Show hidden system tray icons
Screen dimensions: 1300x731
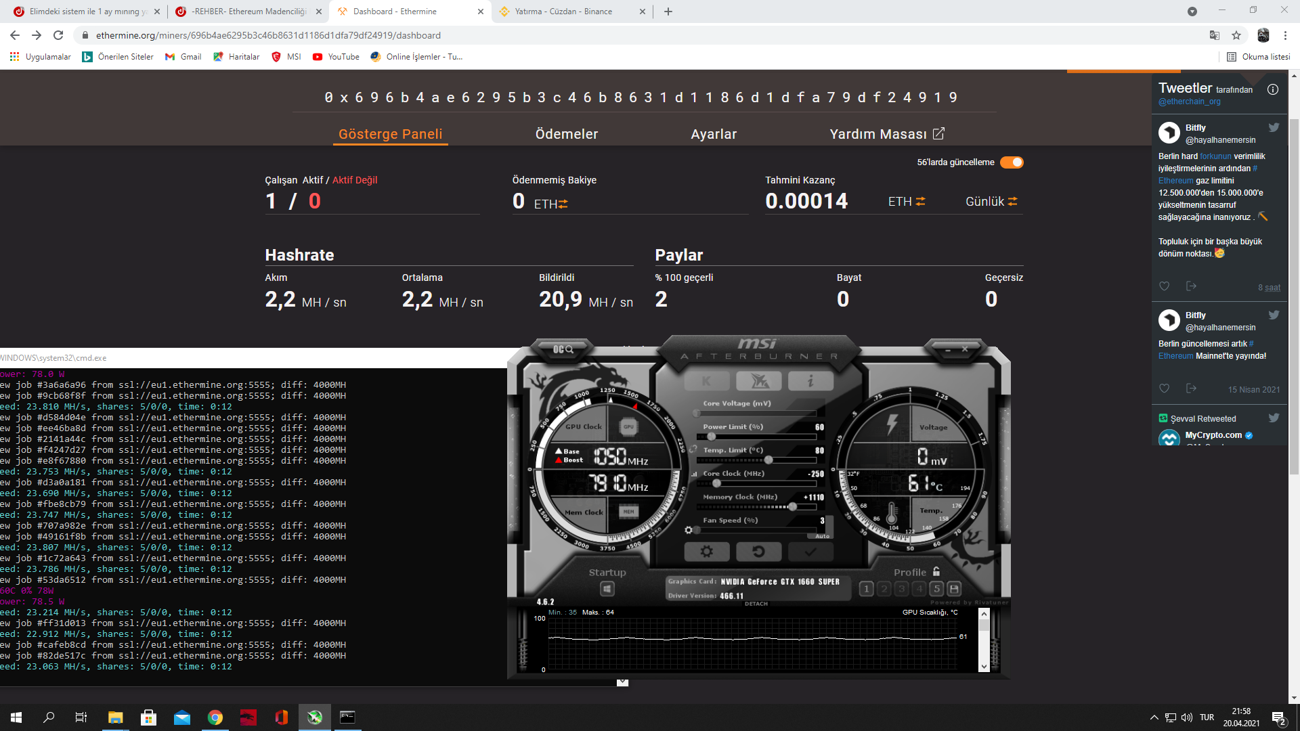(x=1154, y=717)
